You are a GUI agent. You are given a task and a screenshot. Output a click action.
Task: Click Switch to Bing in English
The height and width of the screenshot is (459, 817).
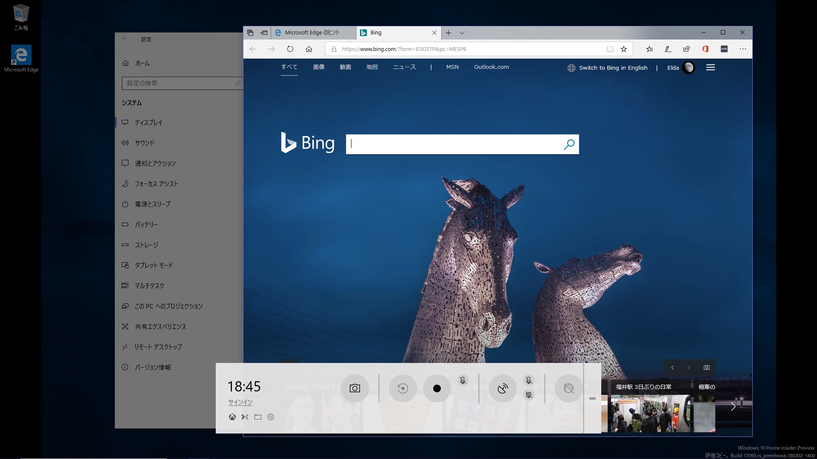608,68
